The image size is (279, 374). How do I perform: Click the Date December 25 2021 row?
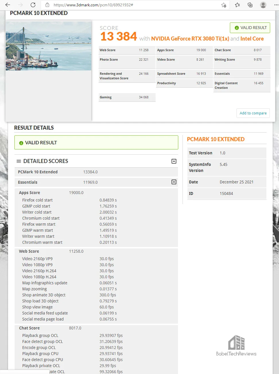click(227, 182)
